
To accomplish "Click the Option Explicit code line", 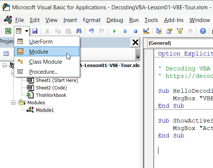I will pos(185,54).
